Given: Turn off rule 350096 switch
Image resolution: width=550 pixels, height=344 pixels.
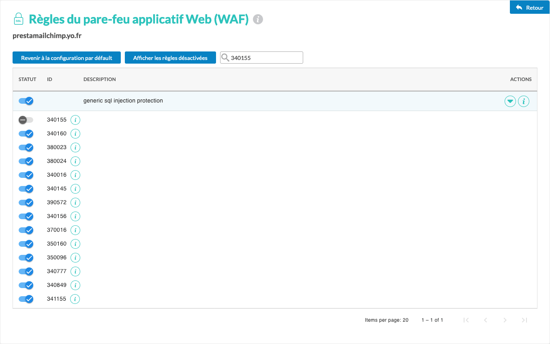Looking at the screenshot, I should click(26, 258).
